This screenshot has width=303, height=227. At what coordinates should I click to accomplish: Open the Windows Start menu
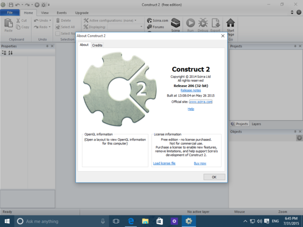pos(7,221)
